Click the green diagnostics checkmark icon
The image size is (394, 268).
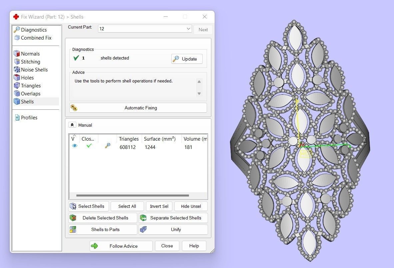(x=76, y=58)
